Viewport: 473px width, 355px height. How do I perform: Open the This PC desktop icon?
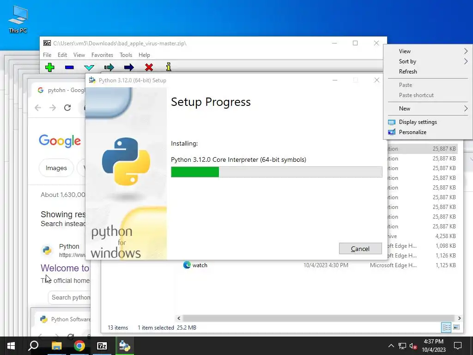18,19
